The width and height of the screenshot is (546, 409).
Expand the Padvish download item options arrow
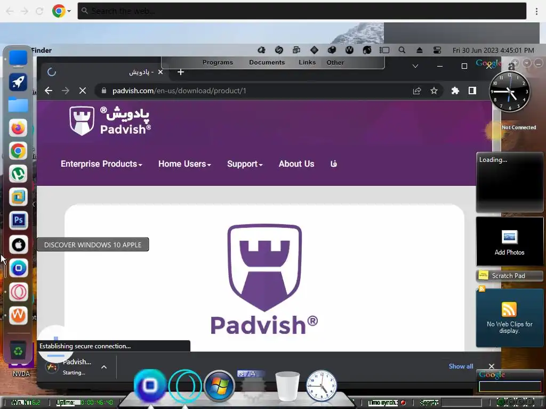point(104,367)
